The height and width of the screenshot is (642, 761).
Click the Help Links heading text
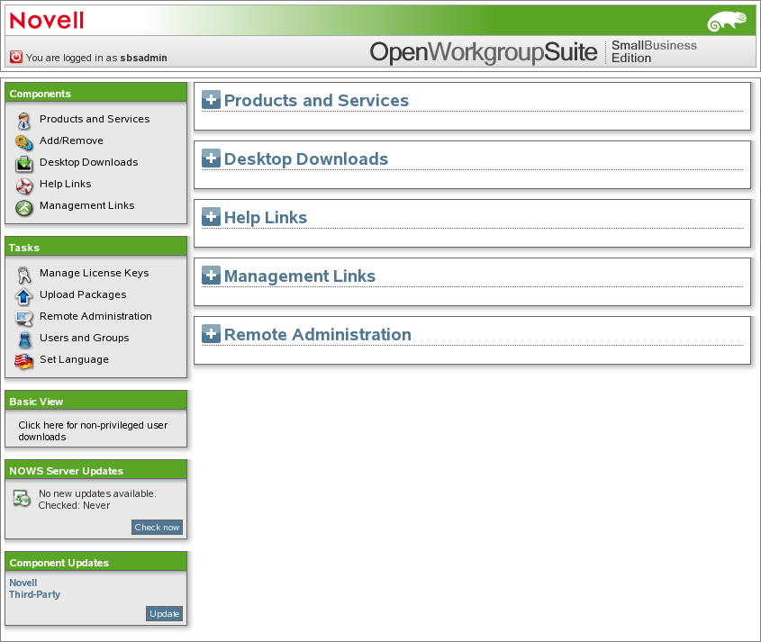(x=266, y=217)
